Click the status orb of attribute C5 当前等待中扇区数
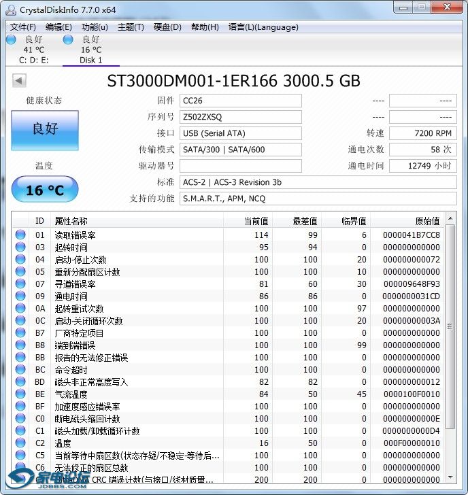This screenshot has height=495, width=468. (20, 455)
